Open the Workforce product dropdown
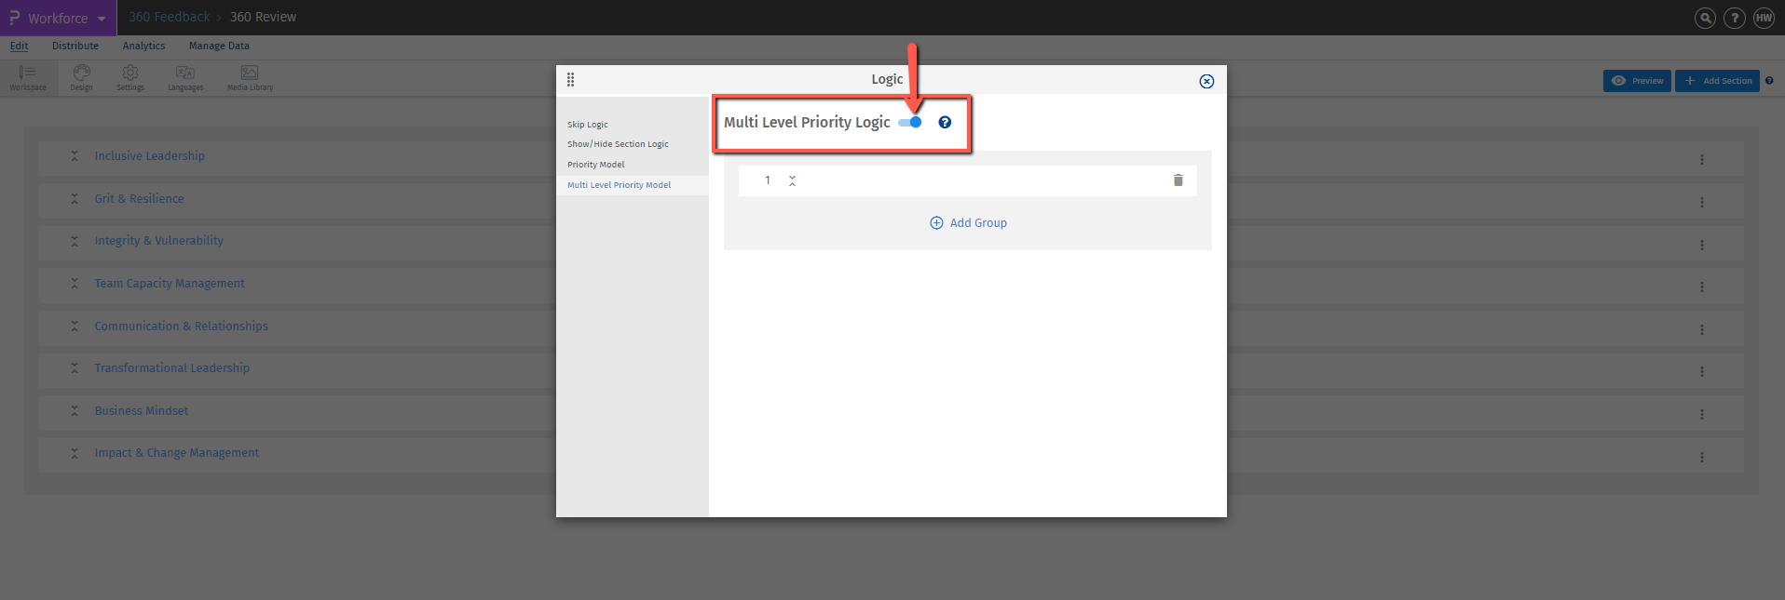This screenshot has height=600, width=1785. point(58,18)
